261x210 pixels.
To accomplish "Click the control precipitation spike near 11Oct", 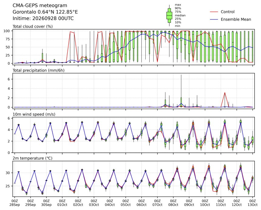I will tap(225, 93).
